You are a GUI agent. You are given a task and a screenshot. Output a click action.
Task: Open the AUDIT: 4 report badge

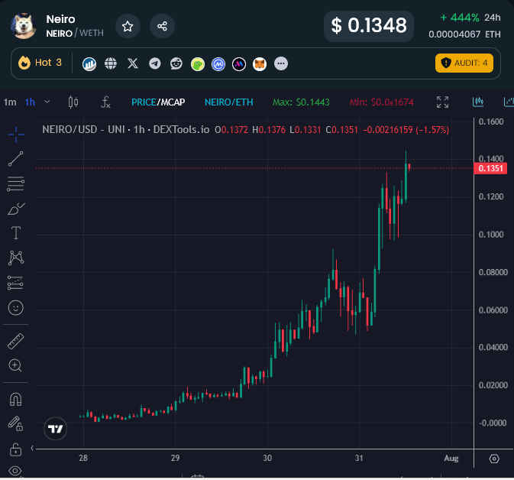pyautogui.click(x=464, y=63)
